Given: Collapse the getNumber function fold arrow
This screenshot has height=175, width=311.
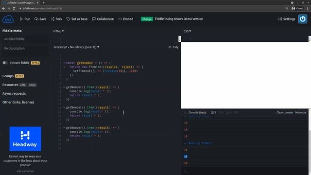Looking at the screenshot, I should click(x=64, y=63).
